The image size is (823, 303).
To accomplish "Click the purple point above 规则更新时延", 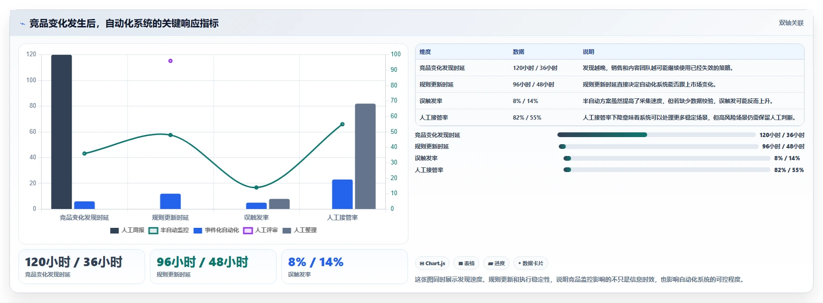I will click(170, 61).
